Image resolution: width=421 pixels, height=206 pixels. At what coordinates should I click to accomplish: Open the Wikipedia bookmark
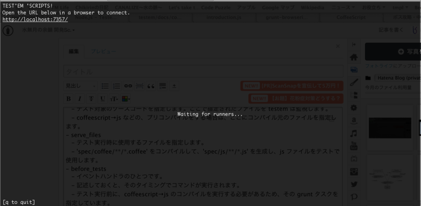coord(312,7)
